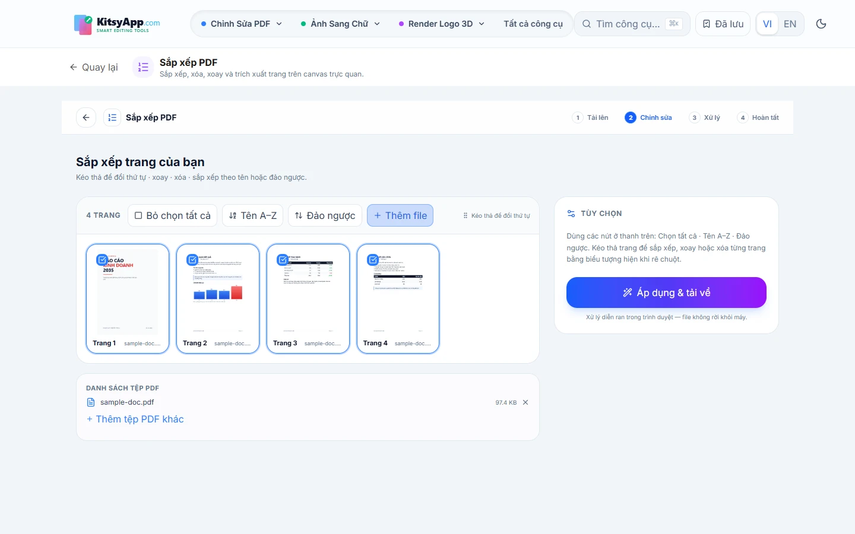855x534 pixels.
Task: Open Tất cả công cụ menu
Action: click(x=533, y=24)
